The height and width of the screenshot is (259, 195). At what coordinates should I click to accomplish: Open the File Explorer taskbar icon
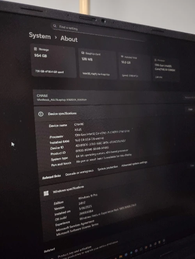click(x=121, y=257)
